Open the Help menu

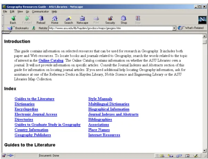point(54,12)
